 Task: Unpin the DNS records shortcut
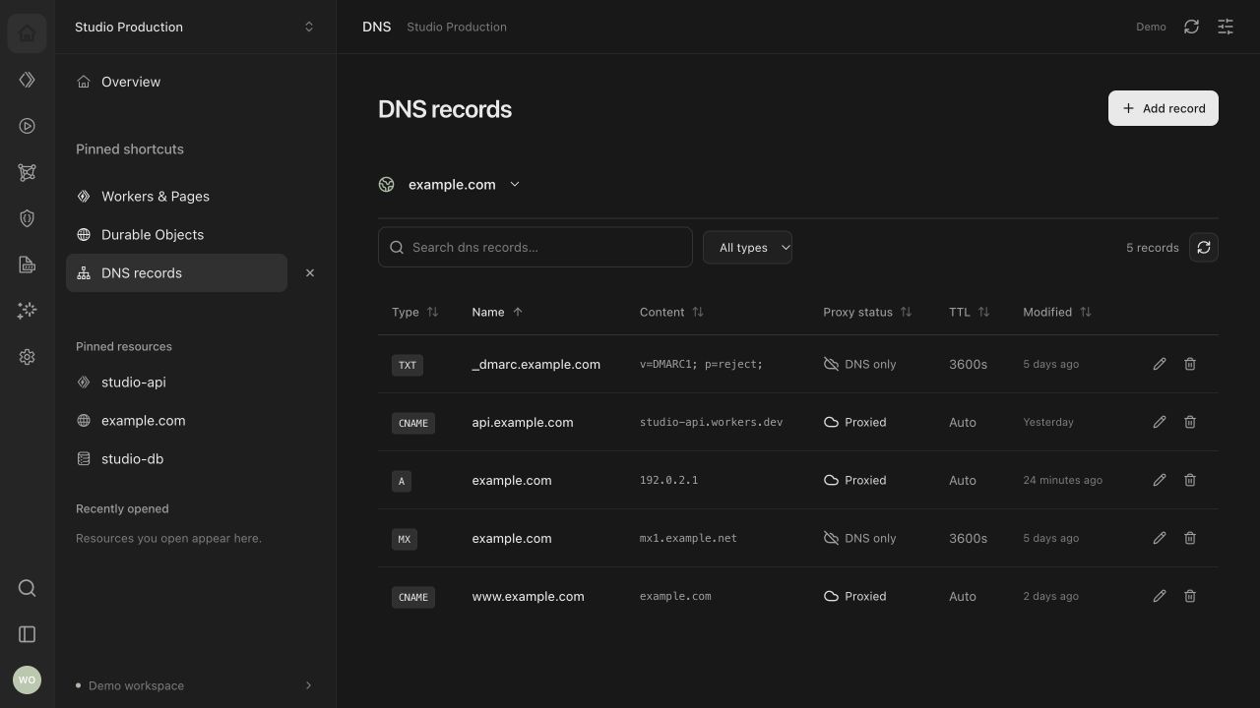click(310, 273)
